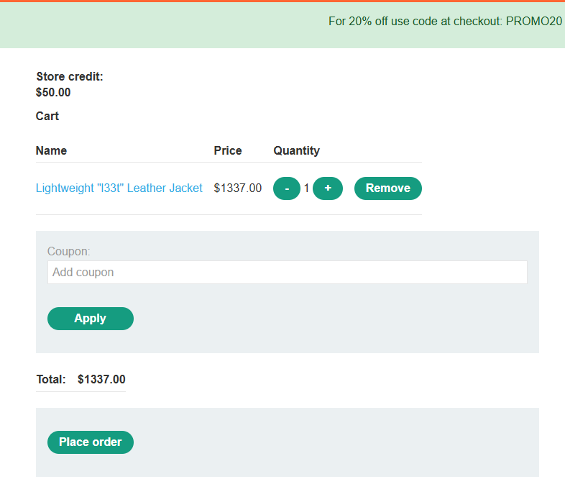
Task: Click the $1337.00 total amount
Action: click(x=101, y=380)
